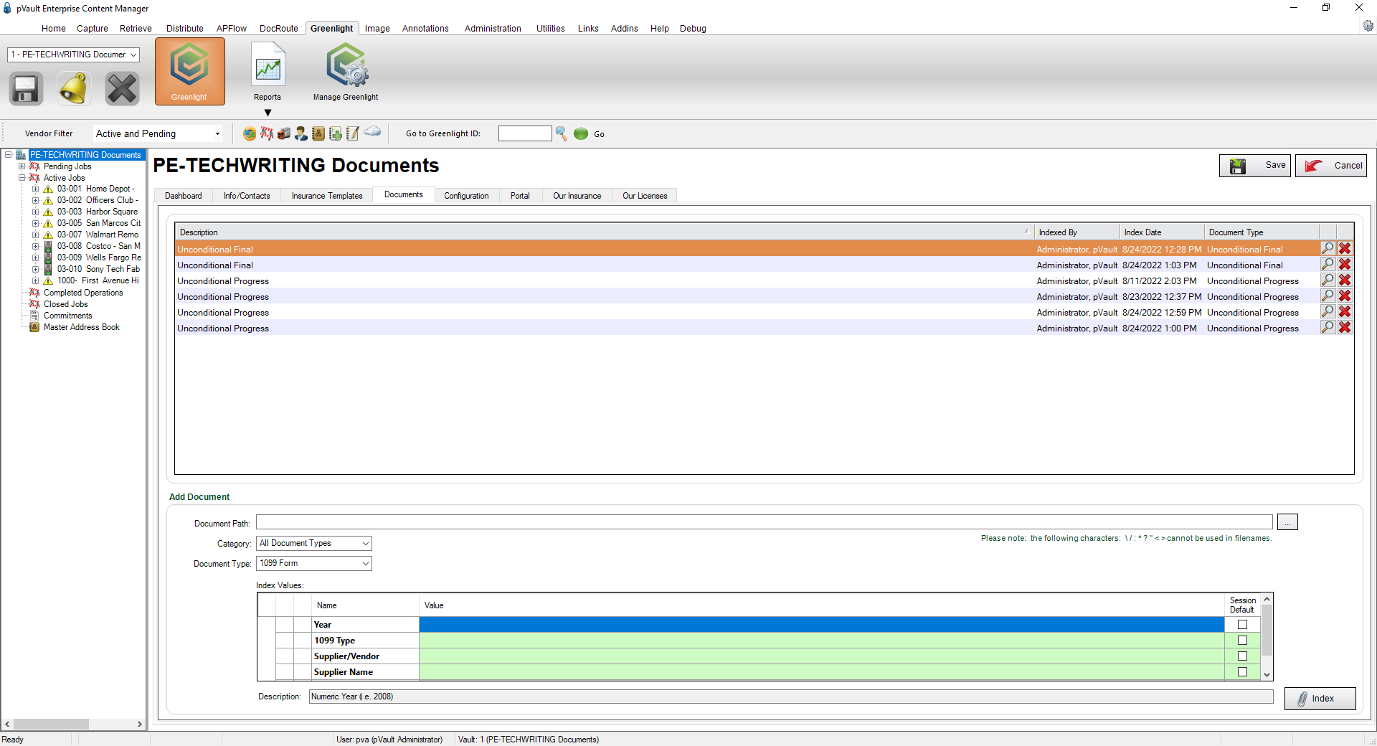Click the Index button with paperclip

coord(1320,699)
